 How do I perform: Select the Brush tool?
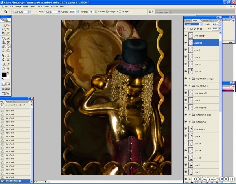coord(8,39)
